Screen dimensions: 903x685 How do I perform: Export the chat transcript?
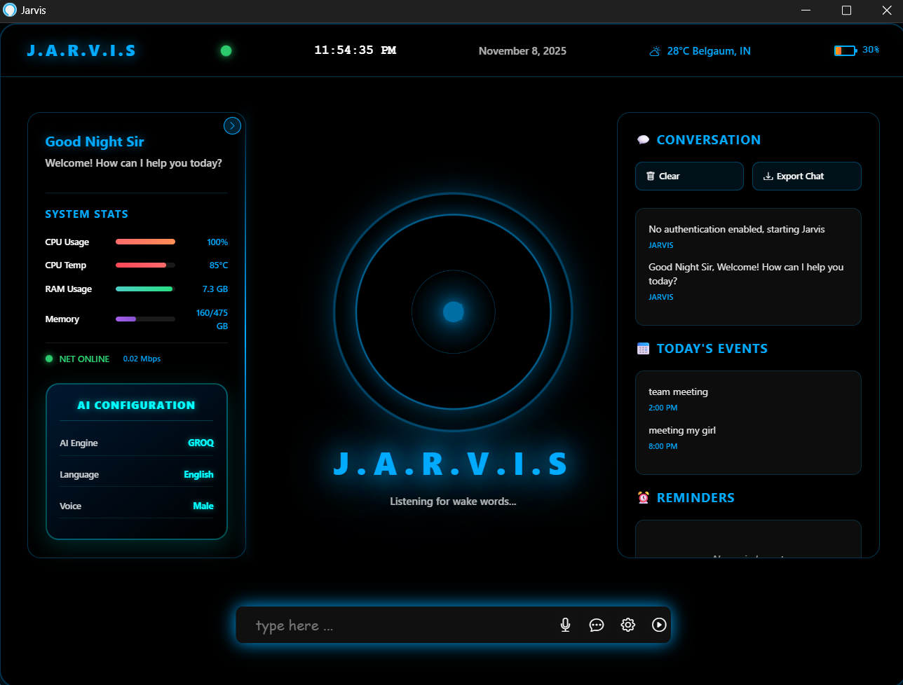click(x=806, y=176)
